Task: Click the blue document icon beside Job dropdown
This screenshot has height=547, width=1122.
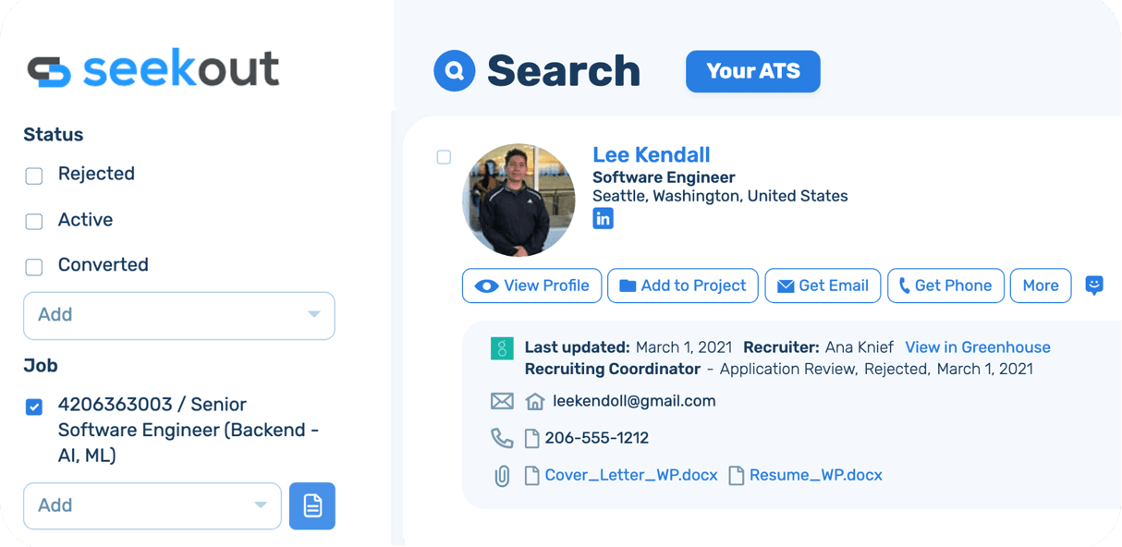Action: click(312, 505)
